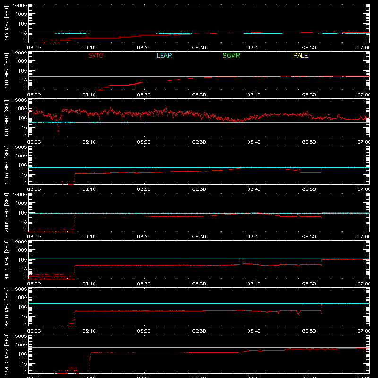
Task: Click the 100 tick label on 8800 MHz panel
Action: click(23, 307)
